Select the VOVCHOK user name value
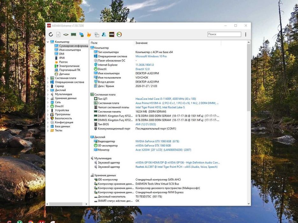 tap(142, 77)
